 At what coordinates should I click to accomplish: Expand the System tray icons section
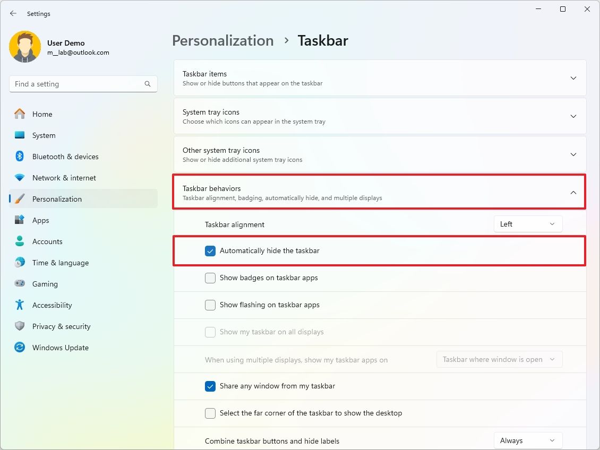tap(573, 116)
